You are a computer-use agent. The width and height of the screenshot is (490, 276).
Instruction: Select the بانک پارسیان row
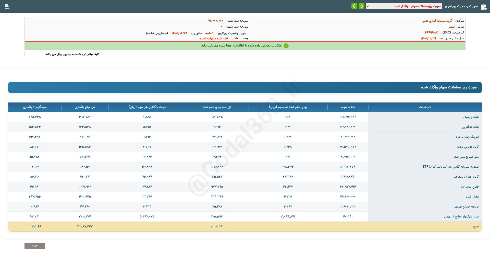pos(245,117)
